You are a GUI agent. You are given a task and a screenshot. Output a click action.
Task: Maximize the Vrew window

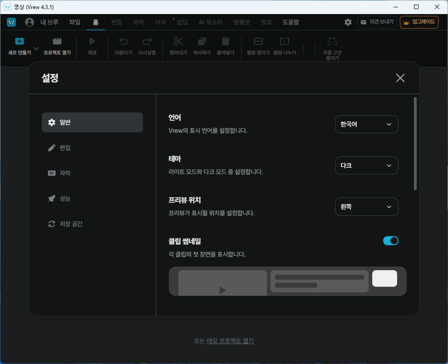[x=416, y=7]
